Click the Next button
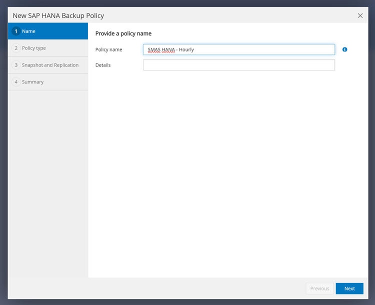Screen dimensions: 375x305 click(x=349, y=288)
